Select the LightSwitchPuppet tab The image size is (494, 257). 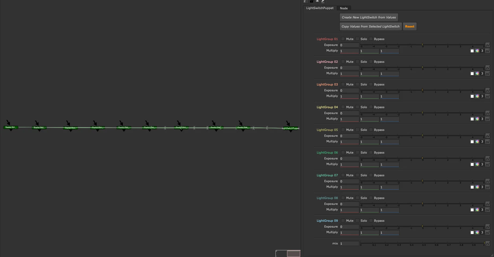coord(319,8)
